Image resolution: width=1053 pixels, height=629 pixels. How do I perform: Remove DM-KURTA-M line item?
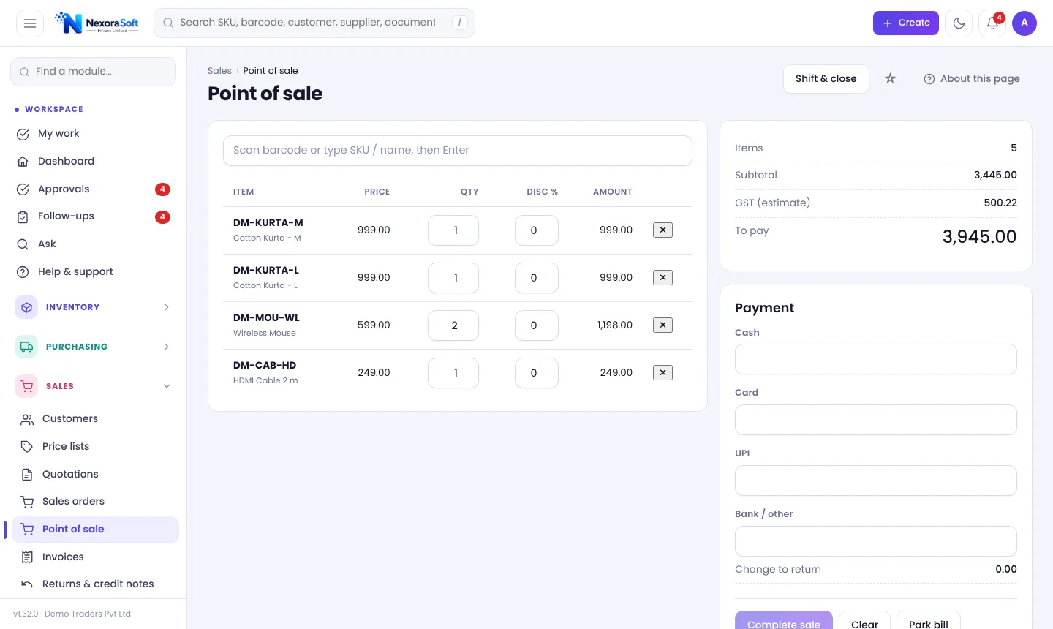pyautogui.click(x=663, y=230)
